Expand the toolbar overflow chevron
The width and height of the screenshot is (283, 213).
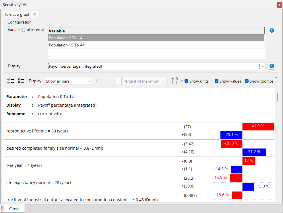pyautogui.click(x=276, y=78)
